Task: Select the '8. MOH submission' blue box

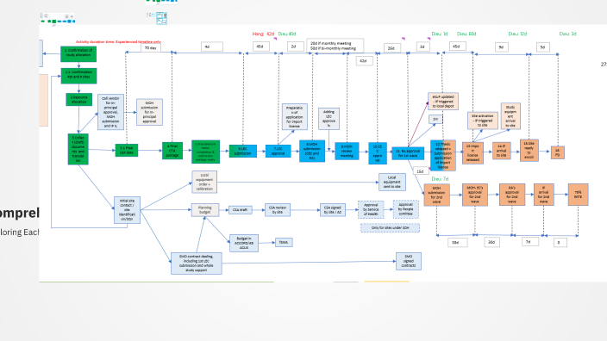Action: (312, 151)
